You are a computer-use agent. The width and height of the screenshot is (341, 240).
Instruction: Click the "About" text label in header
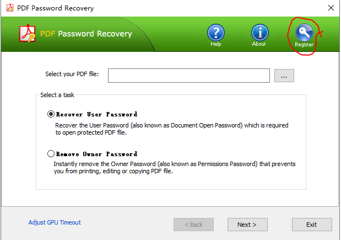pyautogui.click(x=259, y=44)
